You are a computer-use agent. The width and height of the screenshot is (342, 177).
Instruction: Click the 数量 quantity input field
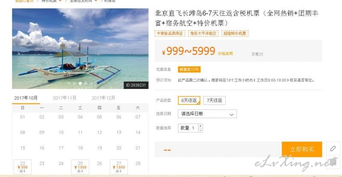coord(188,128)
